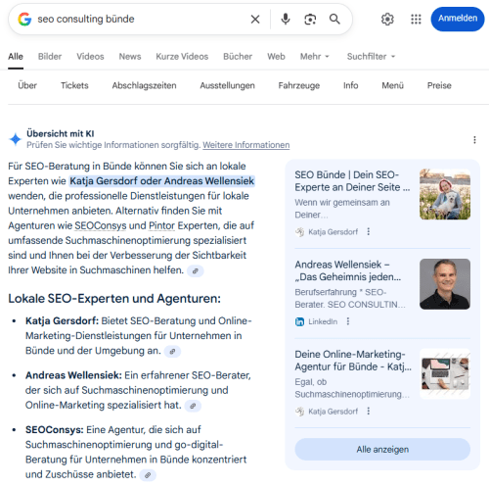Click source link icon after Andreas Wellensiek bullet

click(193, 406)
